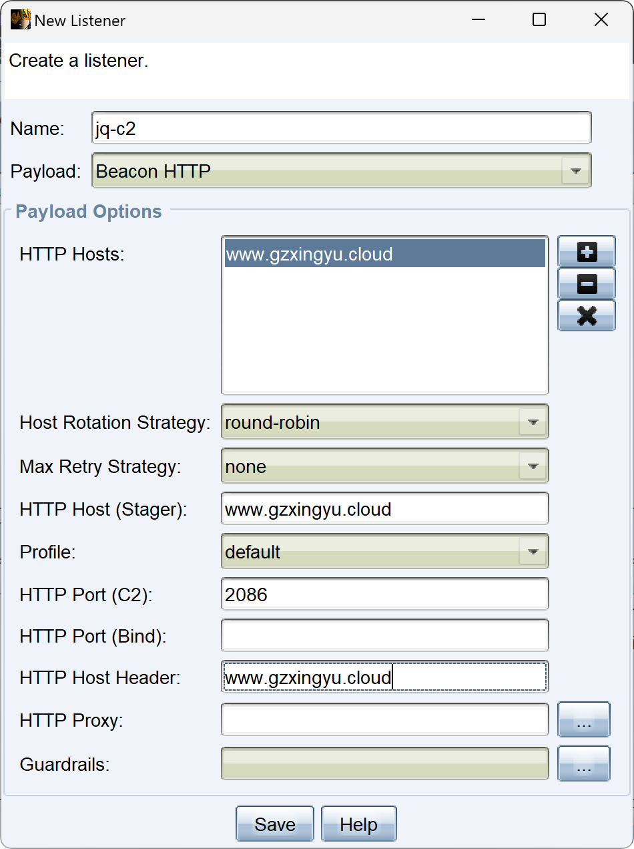
Task: Maximize the New Listener window
Action: click(x=539, y=20)
